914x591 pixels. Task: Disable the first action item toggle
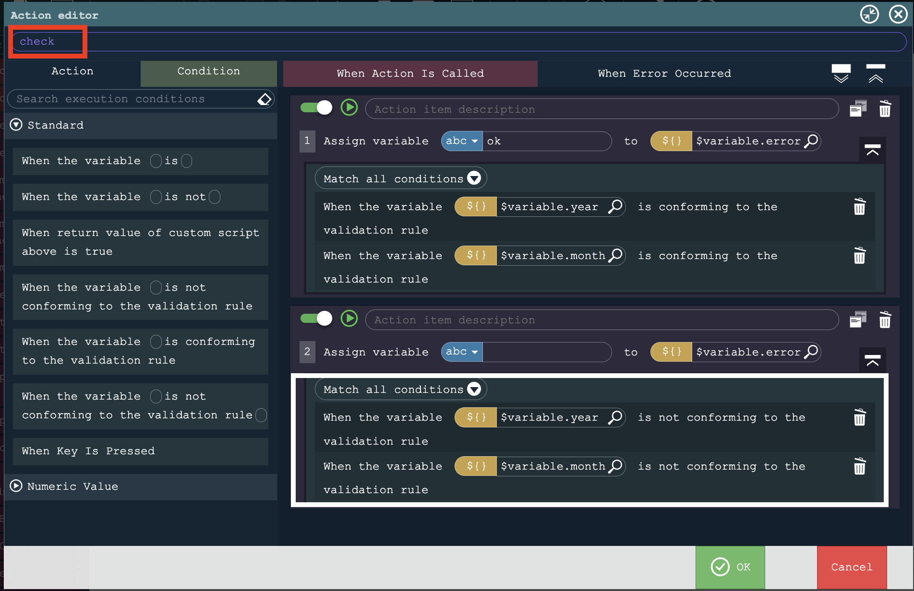pos(316,107)
